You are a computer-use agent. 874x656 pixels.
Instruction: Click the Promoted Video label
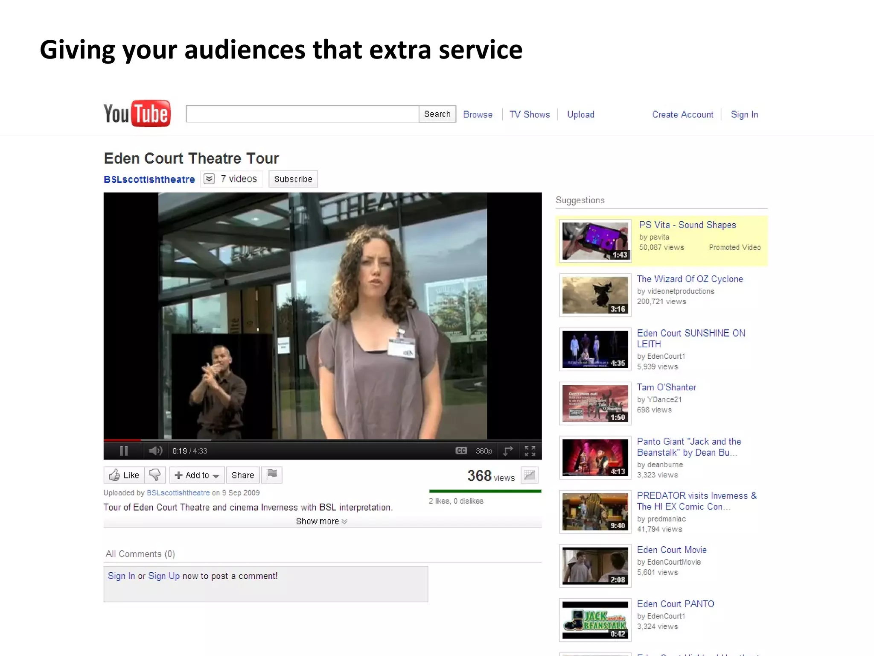tap(735, 247)
